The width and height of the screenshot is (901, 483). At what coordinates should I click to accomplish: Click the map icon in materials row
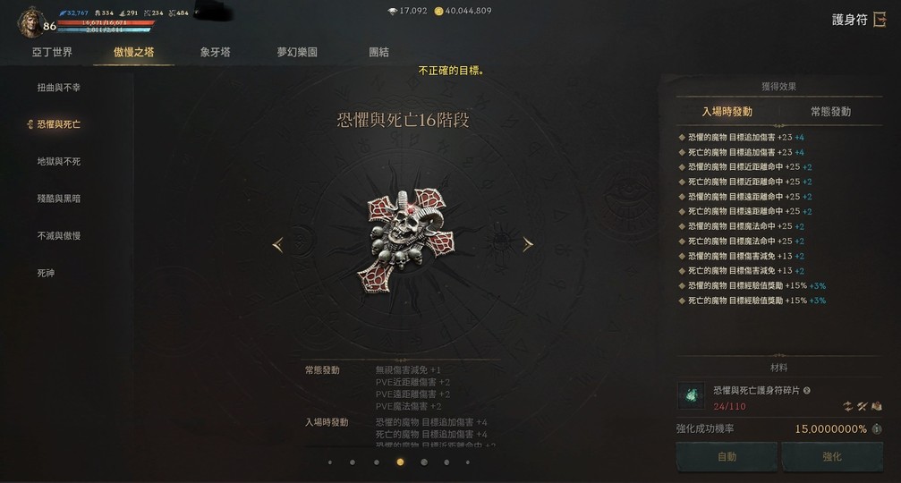(x=876, y=406)
